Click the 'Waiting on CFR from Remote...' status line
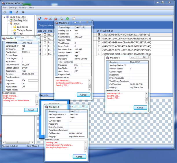177x163 pixels. coord(17,101)
